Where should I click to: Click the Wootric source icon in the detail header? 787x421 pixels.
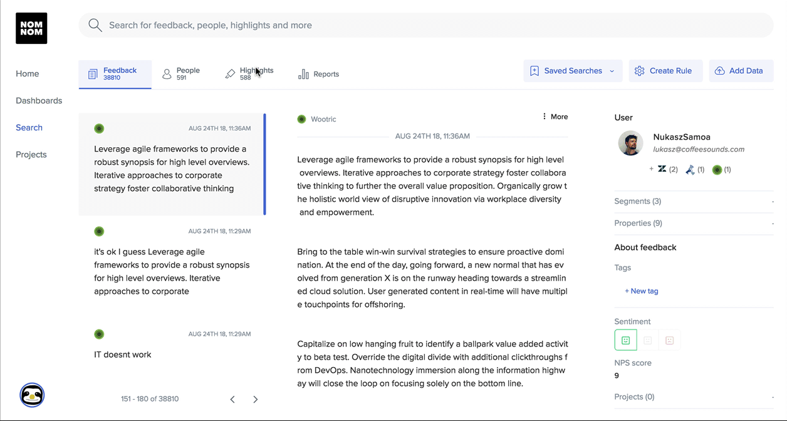301,118
